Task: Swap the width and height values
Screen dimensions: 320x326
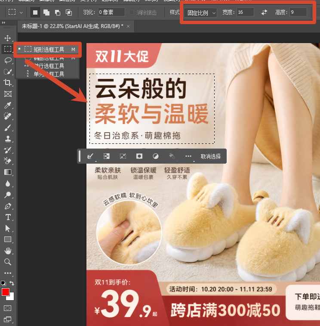Action: [264, 12]
